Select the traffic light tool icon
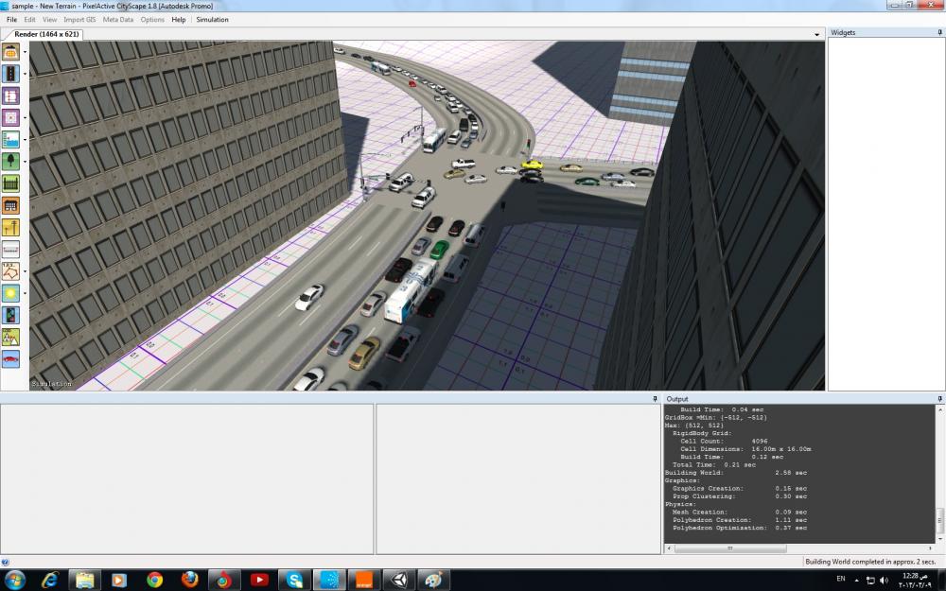The image size is (946, 591). (x=10, y=315)
